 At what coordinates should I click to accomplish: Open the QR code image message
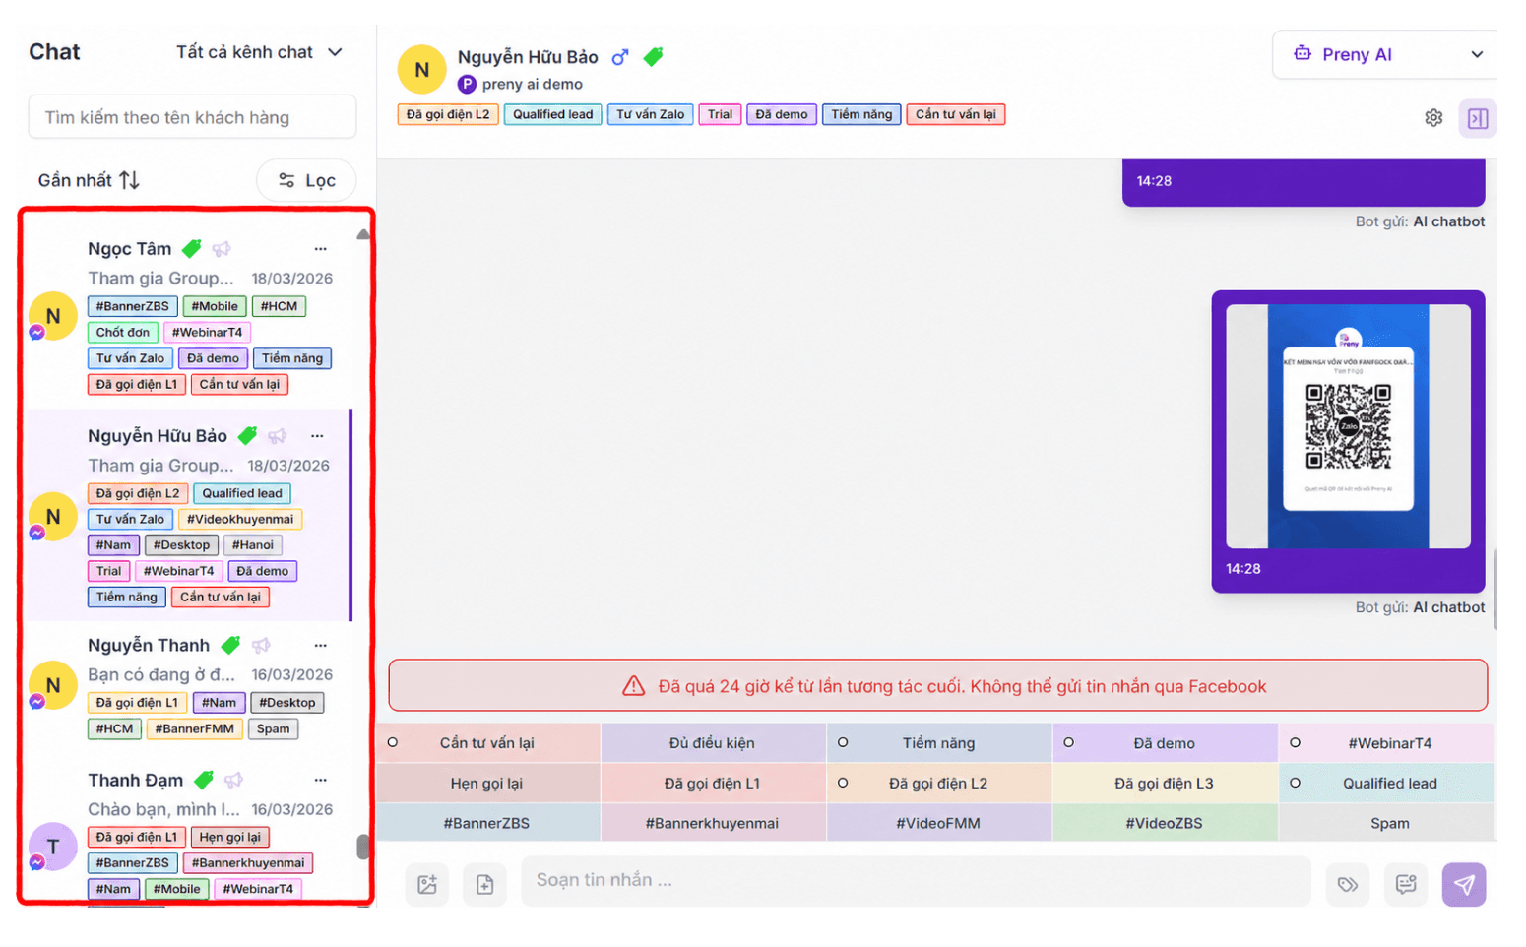point(1348,426)
